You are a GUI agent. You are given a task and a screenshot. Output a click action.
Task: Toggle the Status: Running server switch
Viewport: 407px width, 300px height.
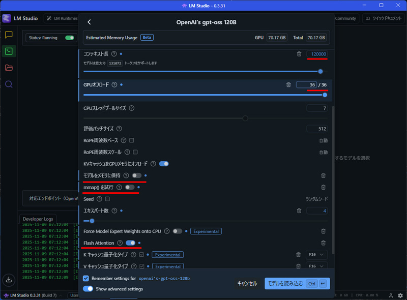70,38
